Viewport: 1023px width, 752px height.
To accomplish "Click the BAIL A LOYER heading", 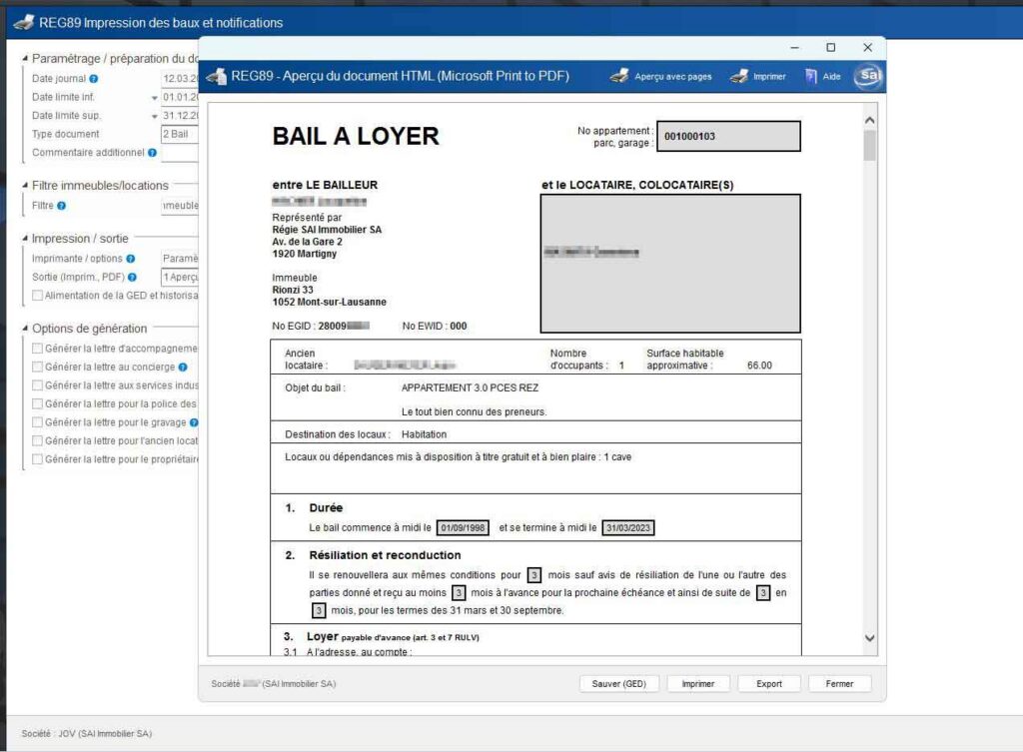I will 356,136.
